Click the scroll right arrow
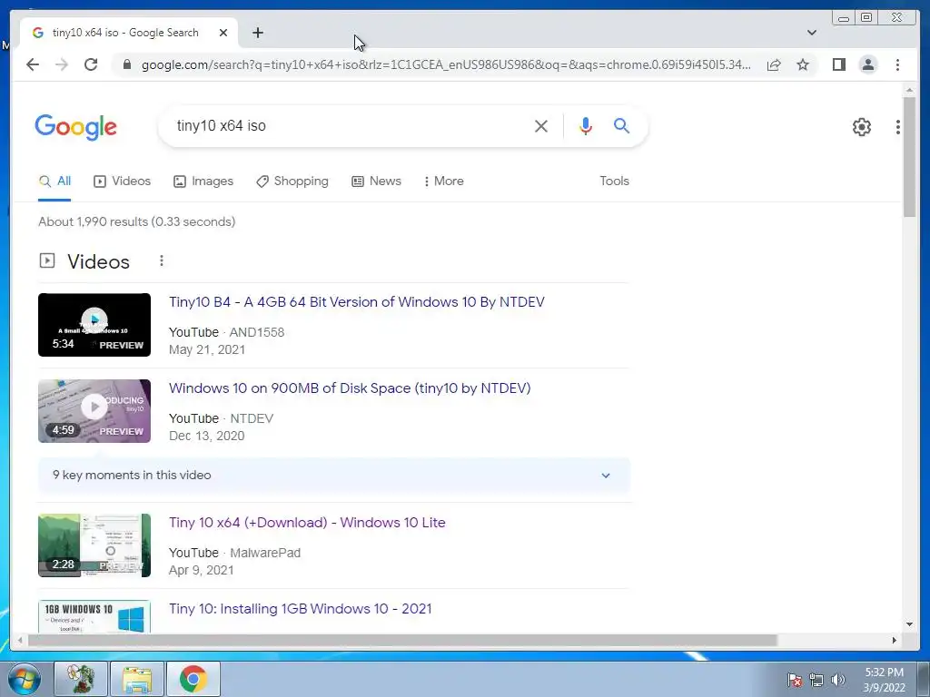930x697 pixels. click(895, 640)
